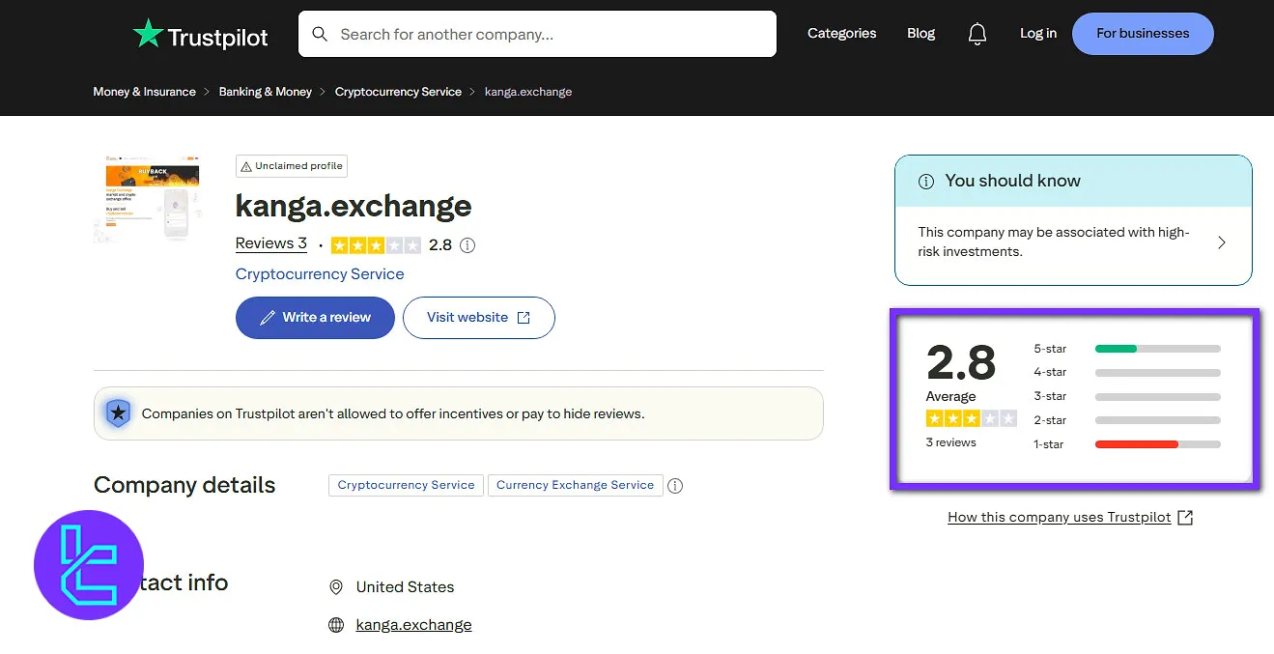
Task: Click the globe icon by kanga.exchange
Action: [336, 625]
